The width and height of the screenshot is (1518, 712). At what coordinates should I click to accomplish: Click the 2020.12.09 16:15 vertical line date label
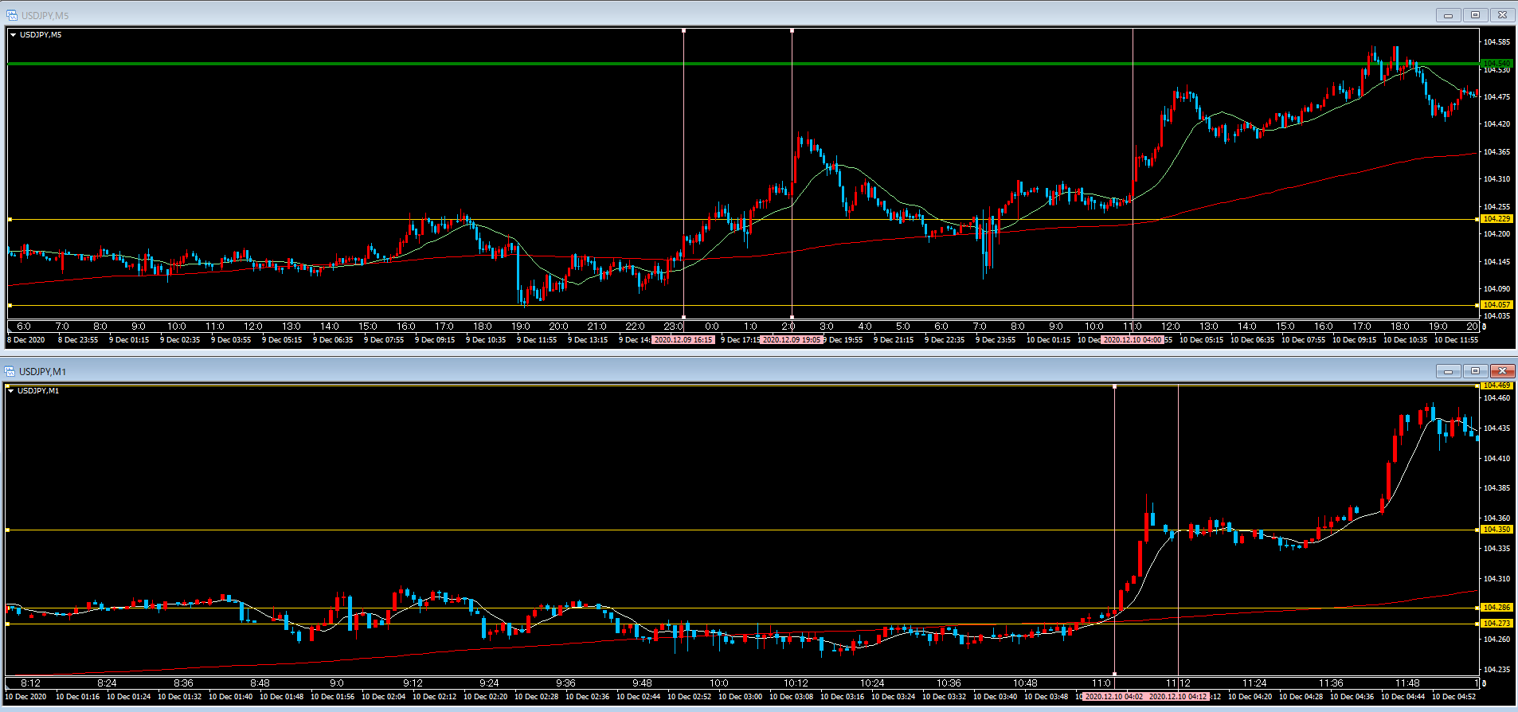pos(683,340)
